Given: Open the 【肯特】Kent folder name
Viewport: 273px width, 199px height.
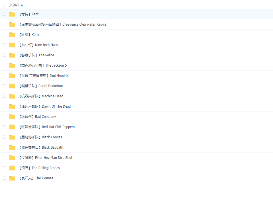Looking at the screenshot, I should click(x=29, y=14).
